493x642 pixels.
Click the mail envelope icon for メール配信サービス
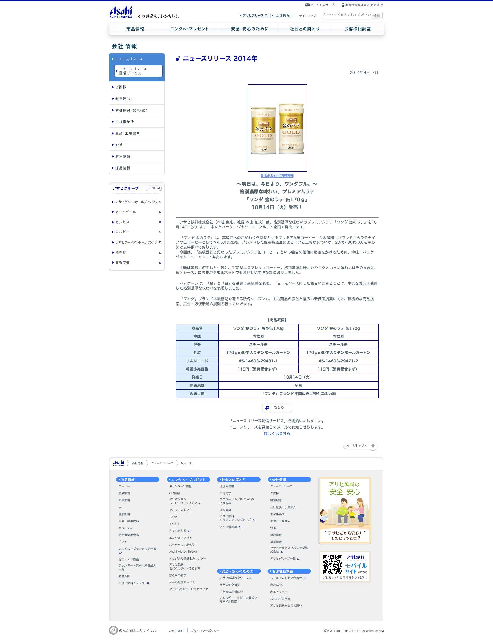pyautogui.click(x=307, y=5)
